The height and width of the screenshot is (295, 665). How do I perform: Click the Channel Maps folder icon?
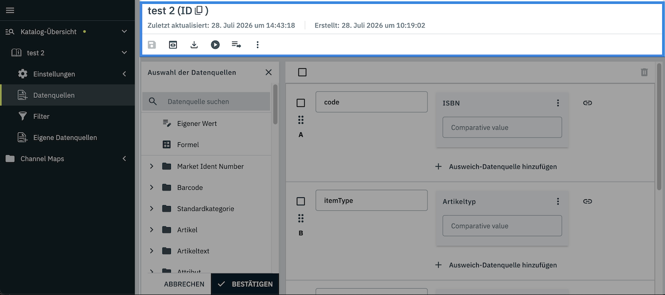(10, 159)
